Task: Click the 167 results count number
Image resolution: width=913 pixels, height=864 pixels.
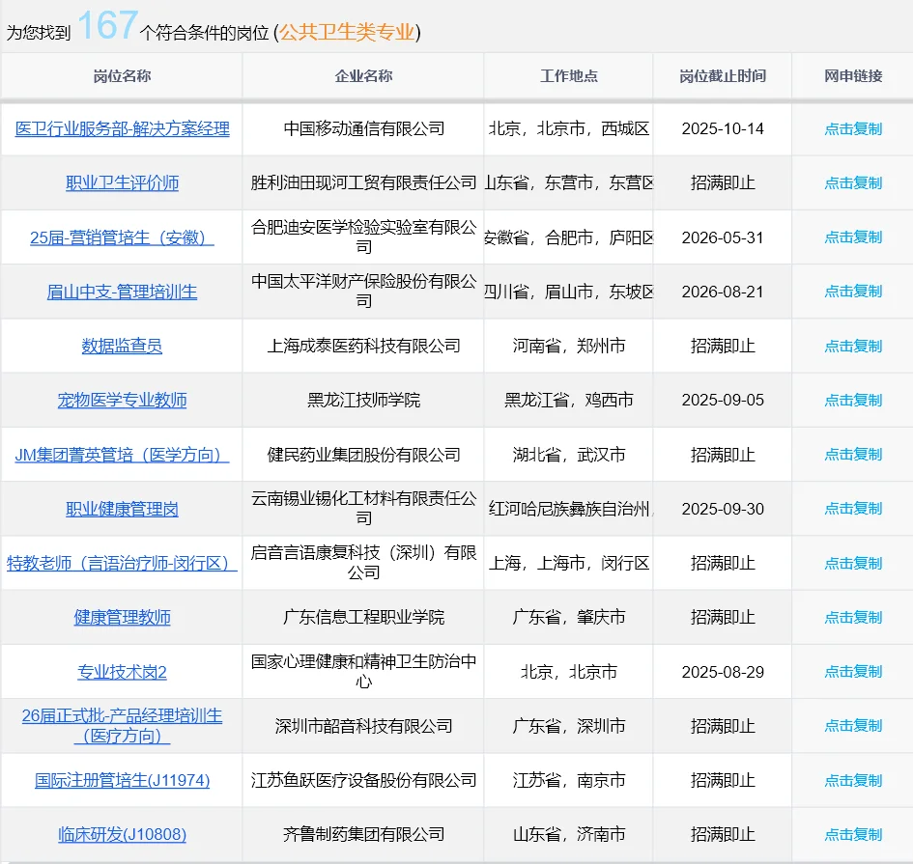Action: 107,25
